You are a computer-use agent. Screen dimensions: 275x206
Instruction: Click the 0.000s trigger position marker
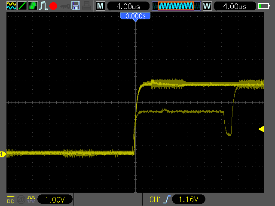coord(135,17)
